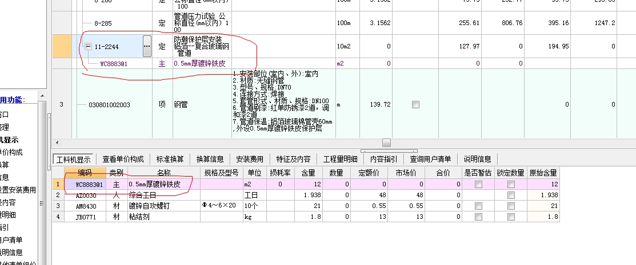Toggle 锁定数量 for 0.5mm厚镀锌铁皮 row
The width and height of the screenshot is (636, 265).
point(511,185)
